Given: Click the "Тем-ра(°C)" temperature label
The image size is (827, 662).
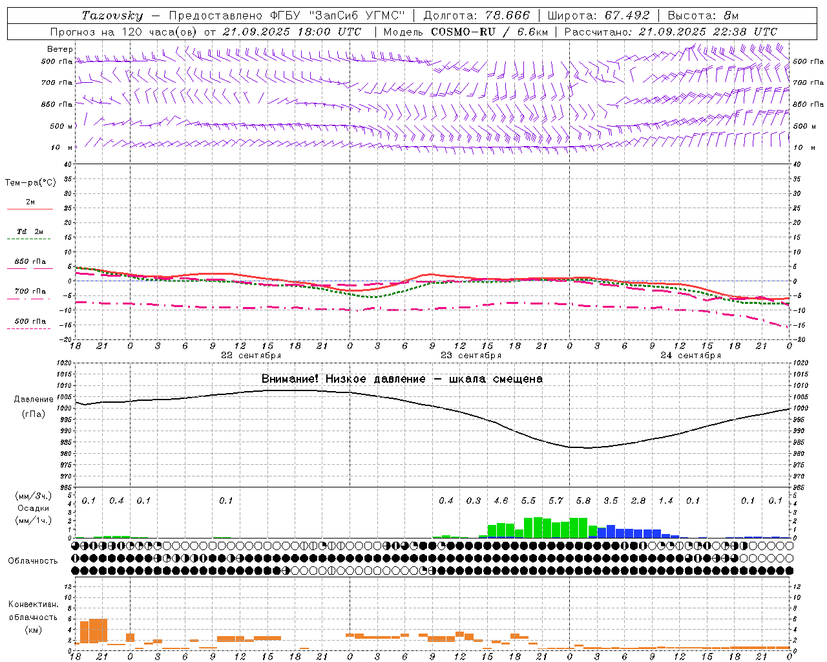Looking at the screenshot, I should click(30, 183).
